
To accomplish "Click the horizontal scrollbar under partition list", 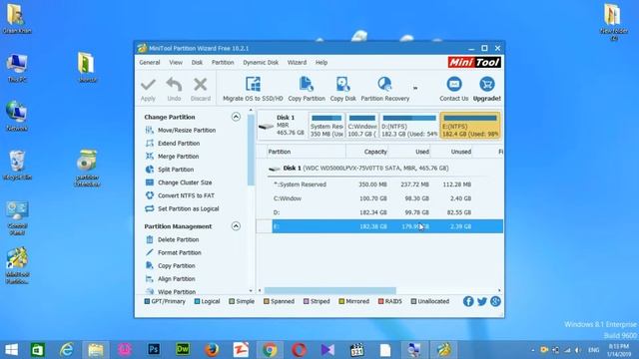I will pos(330,290).
